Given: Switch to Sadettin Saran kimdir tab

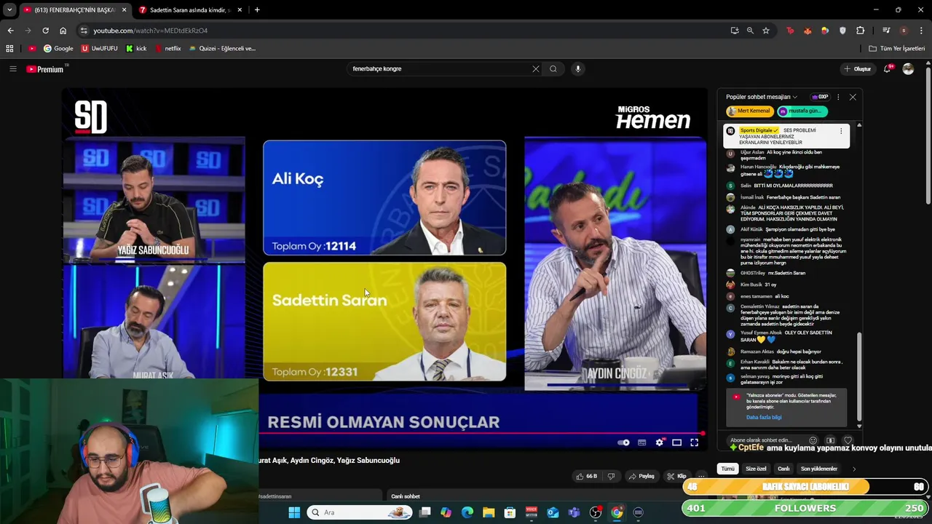Looking at the screenshot, I should [x=189, y=10].
